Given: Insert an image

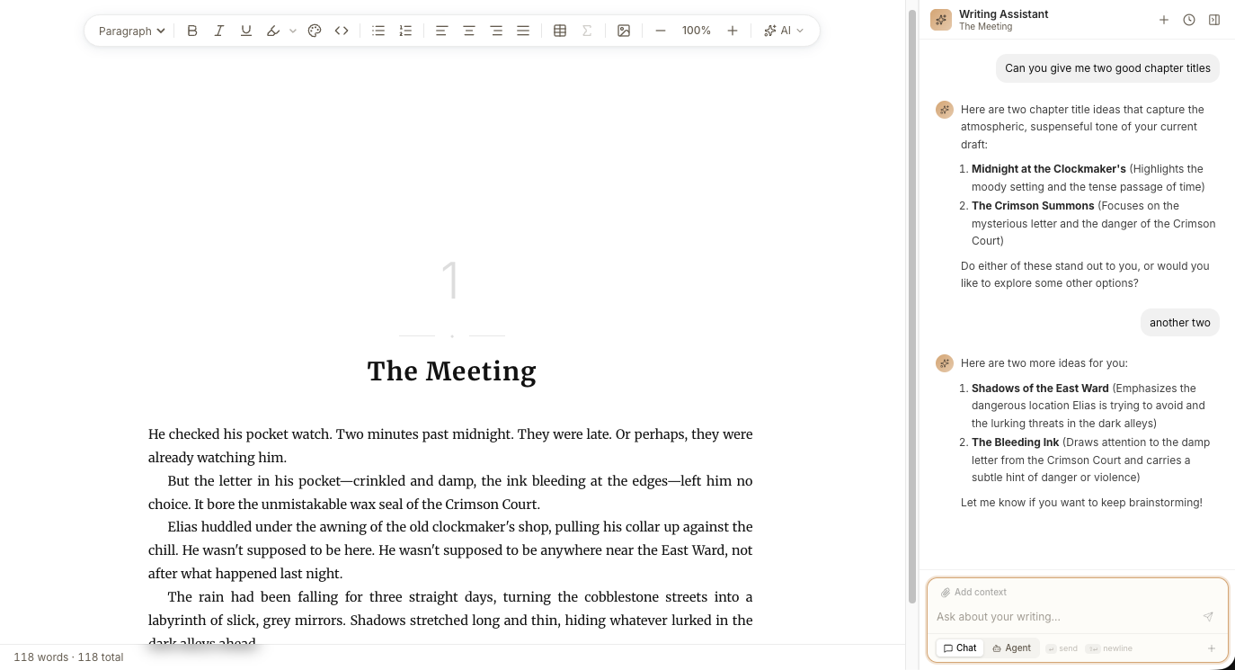Looking at the screenshot, I should pyautogui.click(x=624, y=31).
